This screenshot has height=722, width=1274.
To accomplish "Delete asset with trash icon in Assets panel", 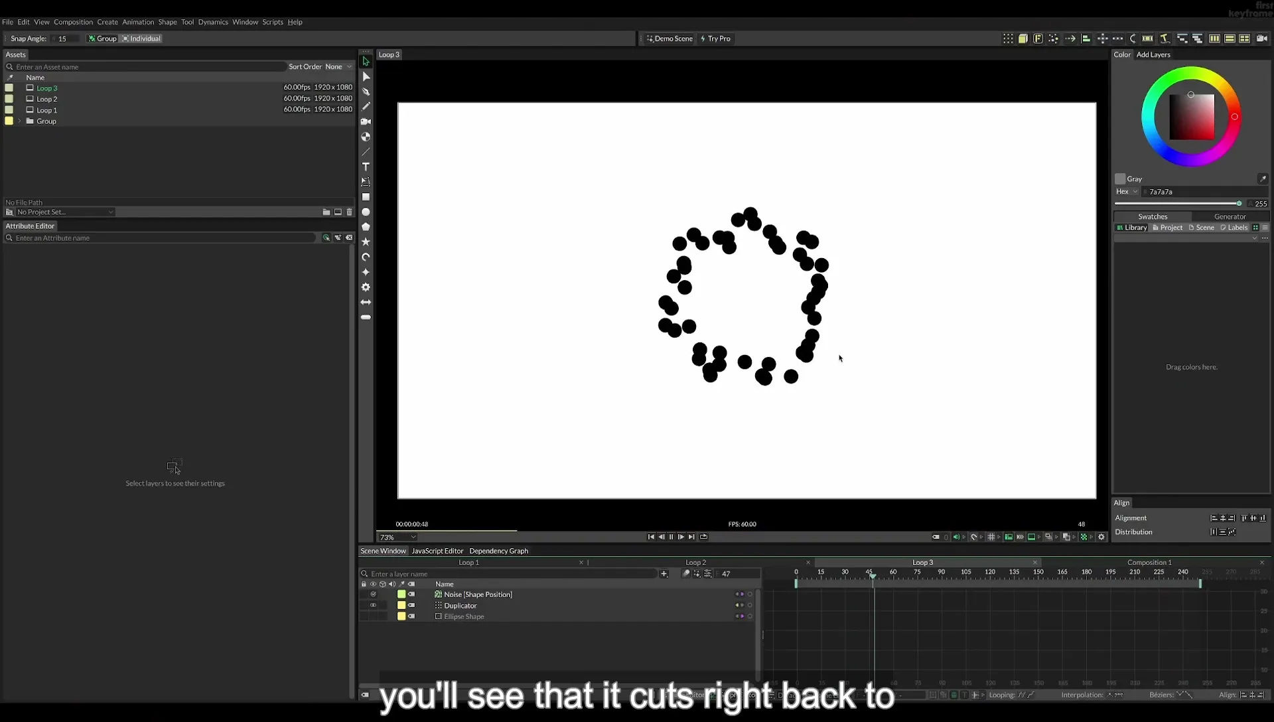I will [x=350, y=212].
